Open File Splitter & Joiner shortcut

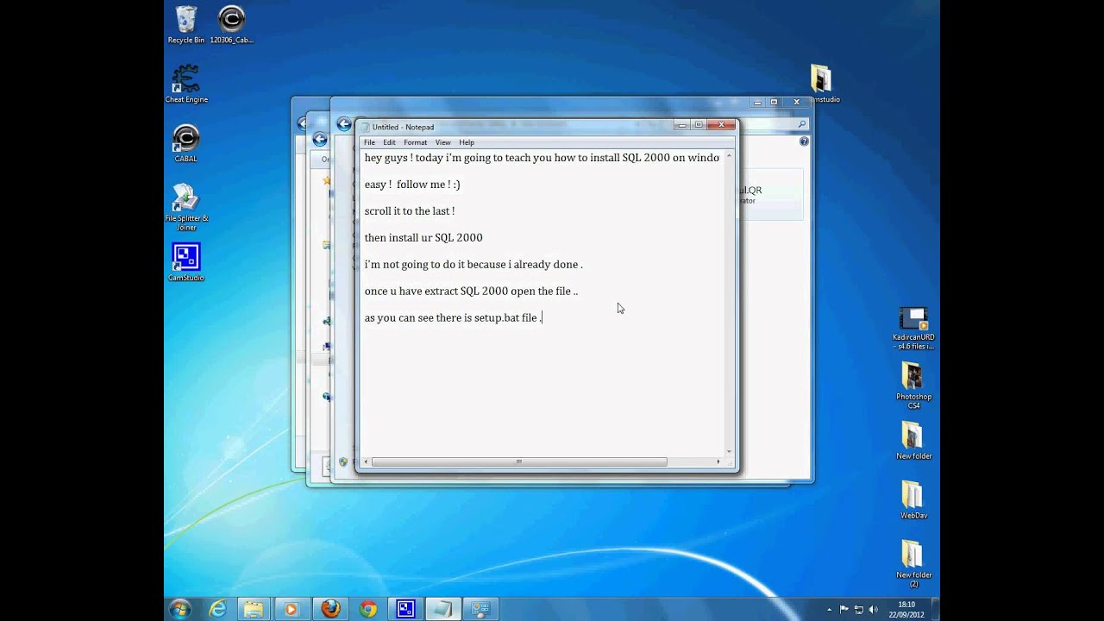[x=185, y=198]
